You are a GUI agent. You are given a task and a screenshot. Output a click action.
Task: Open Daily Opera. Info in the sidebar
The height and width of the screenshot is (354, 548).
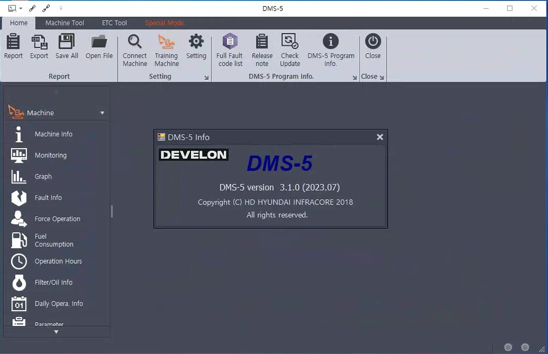(59, 303)
